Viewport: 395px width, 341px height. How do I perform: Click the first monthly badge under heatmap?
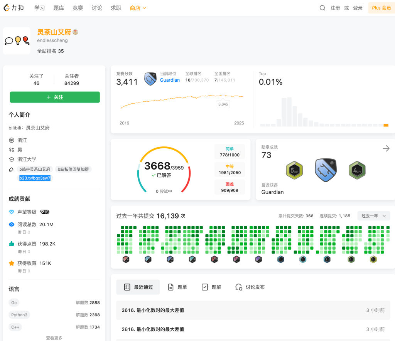click(x=126, y=259)
